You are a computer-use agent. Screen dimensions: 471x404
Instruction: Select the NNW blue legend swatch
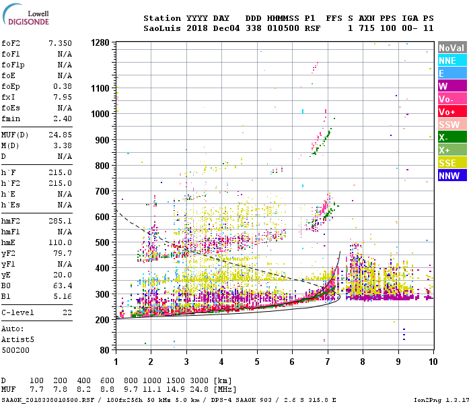(452, 176)
